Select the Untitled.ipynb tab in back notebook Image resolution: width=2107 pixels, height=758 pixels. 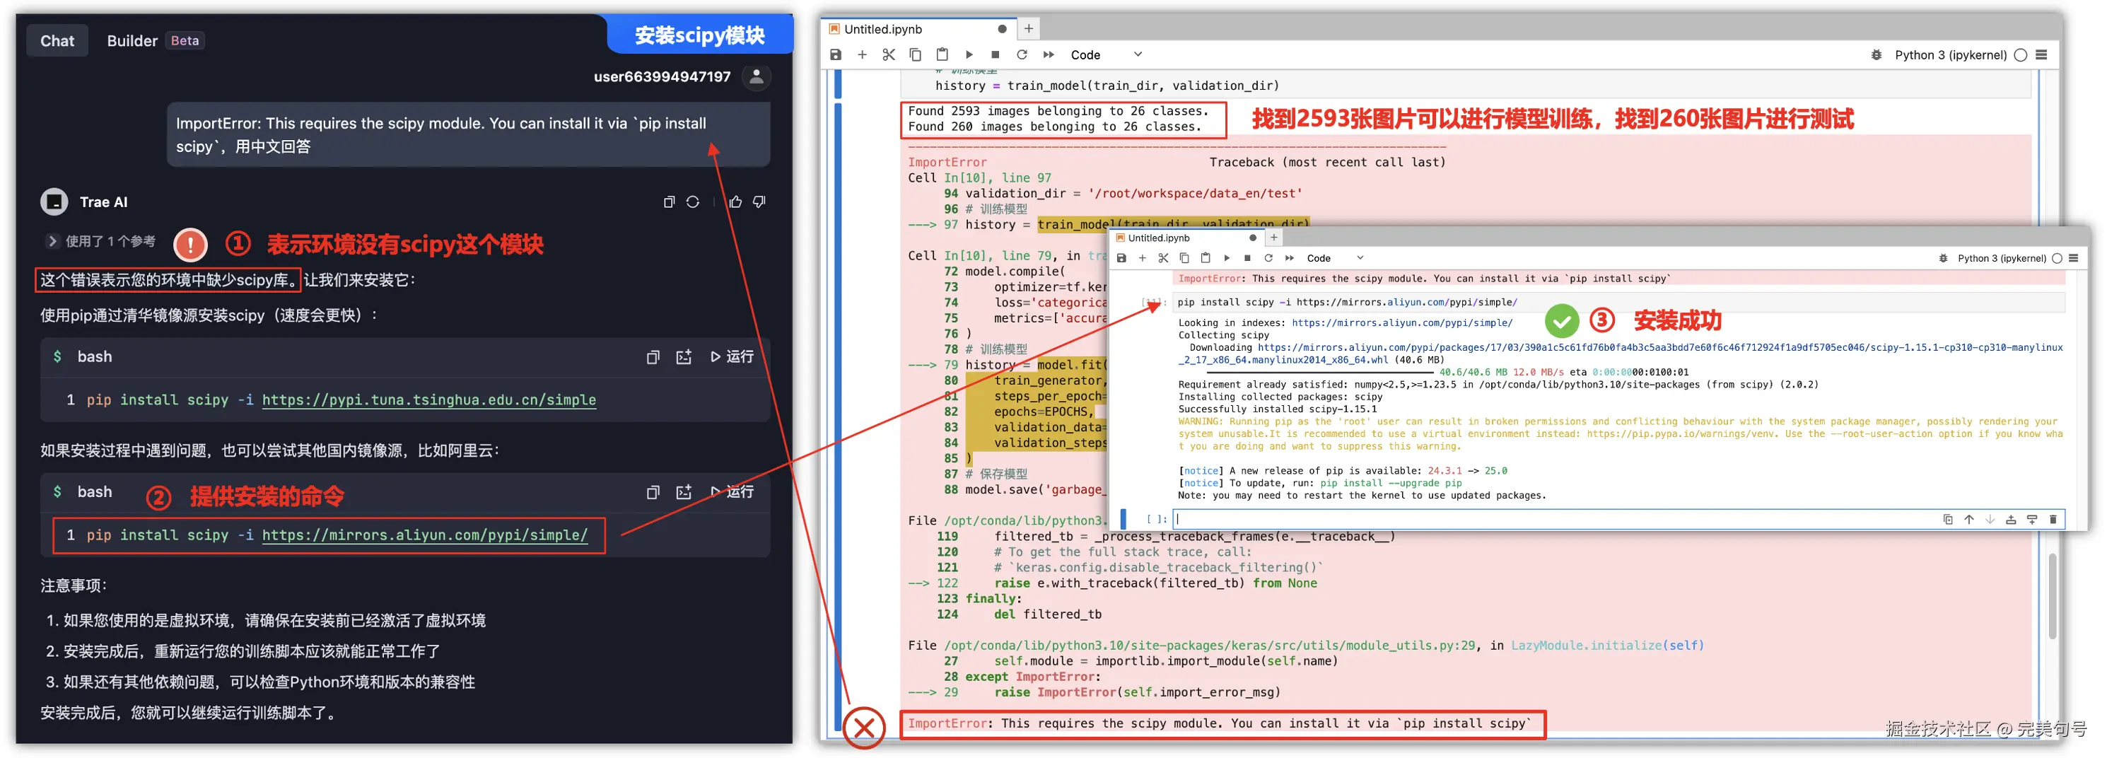[x=918, y=30]
